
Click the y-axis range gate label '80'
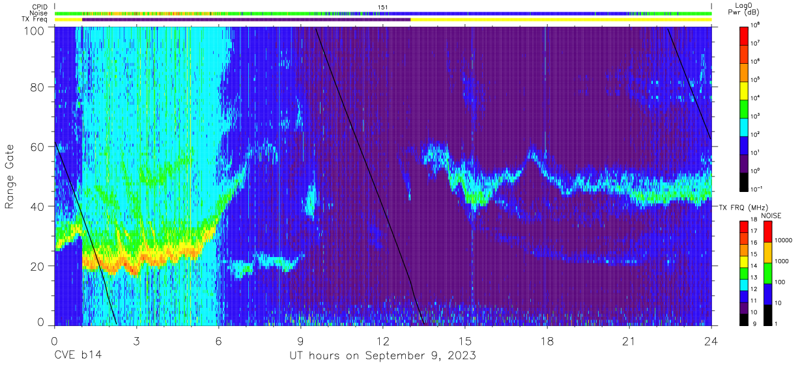38,87
